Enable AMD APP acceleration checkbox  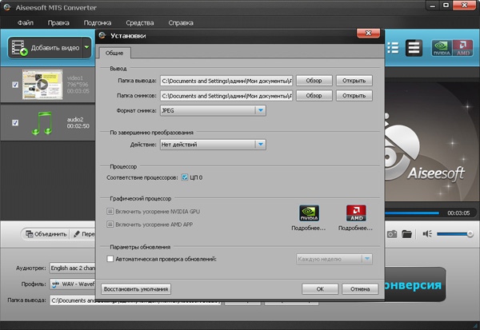pos(110,225)
